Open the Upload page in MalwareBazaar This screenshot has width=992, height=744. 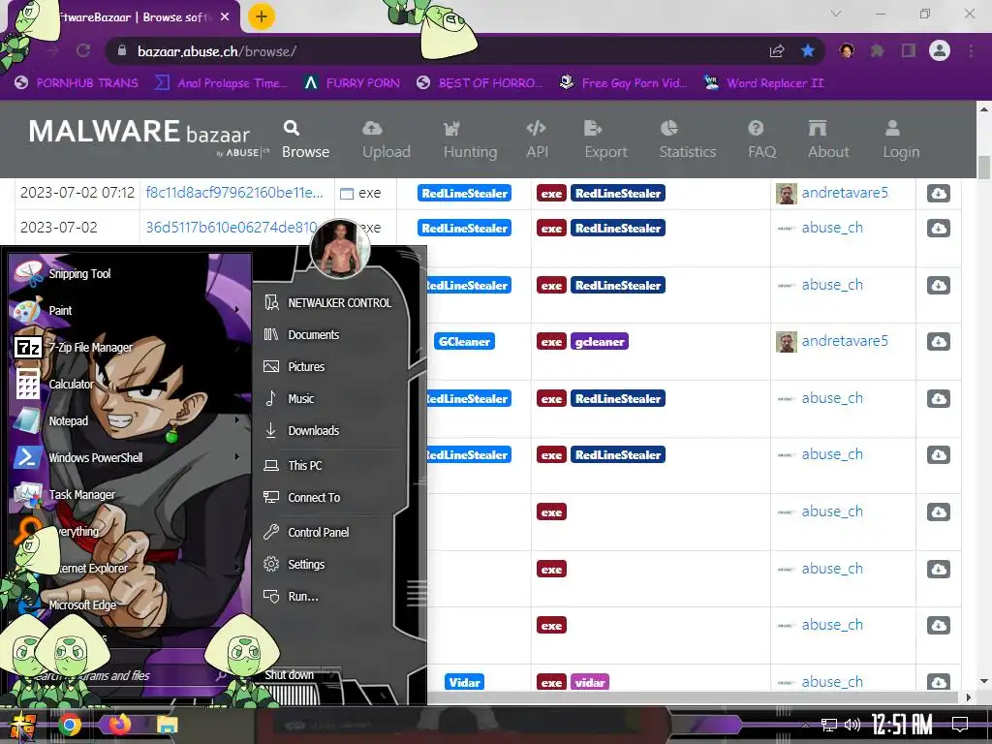coord(386,139)
